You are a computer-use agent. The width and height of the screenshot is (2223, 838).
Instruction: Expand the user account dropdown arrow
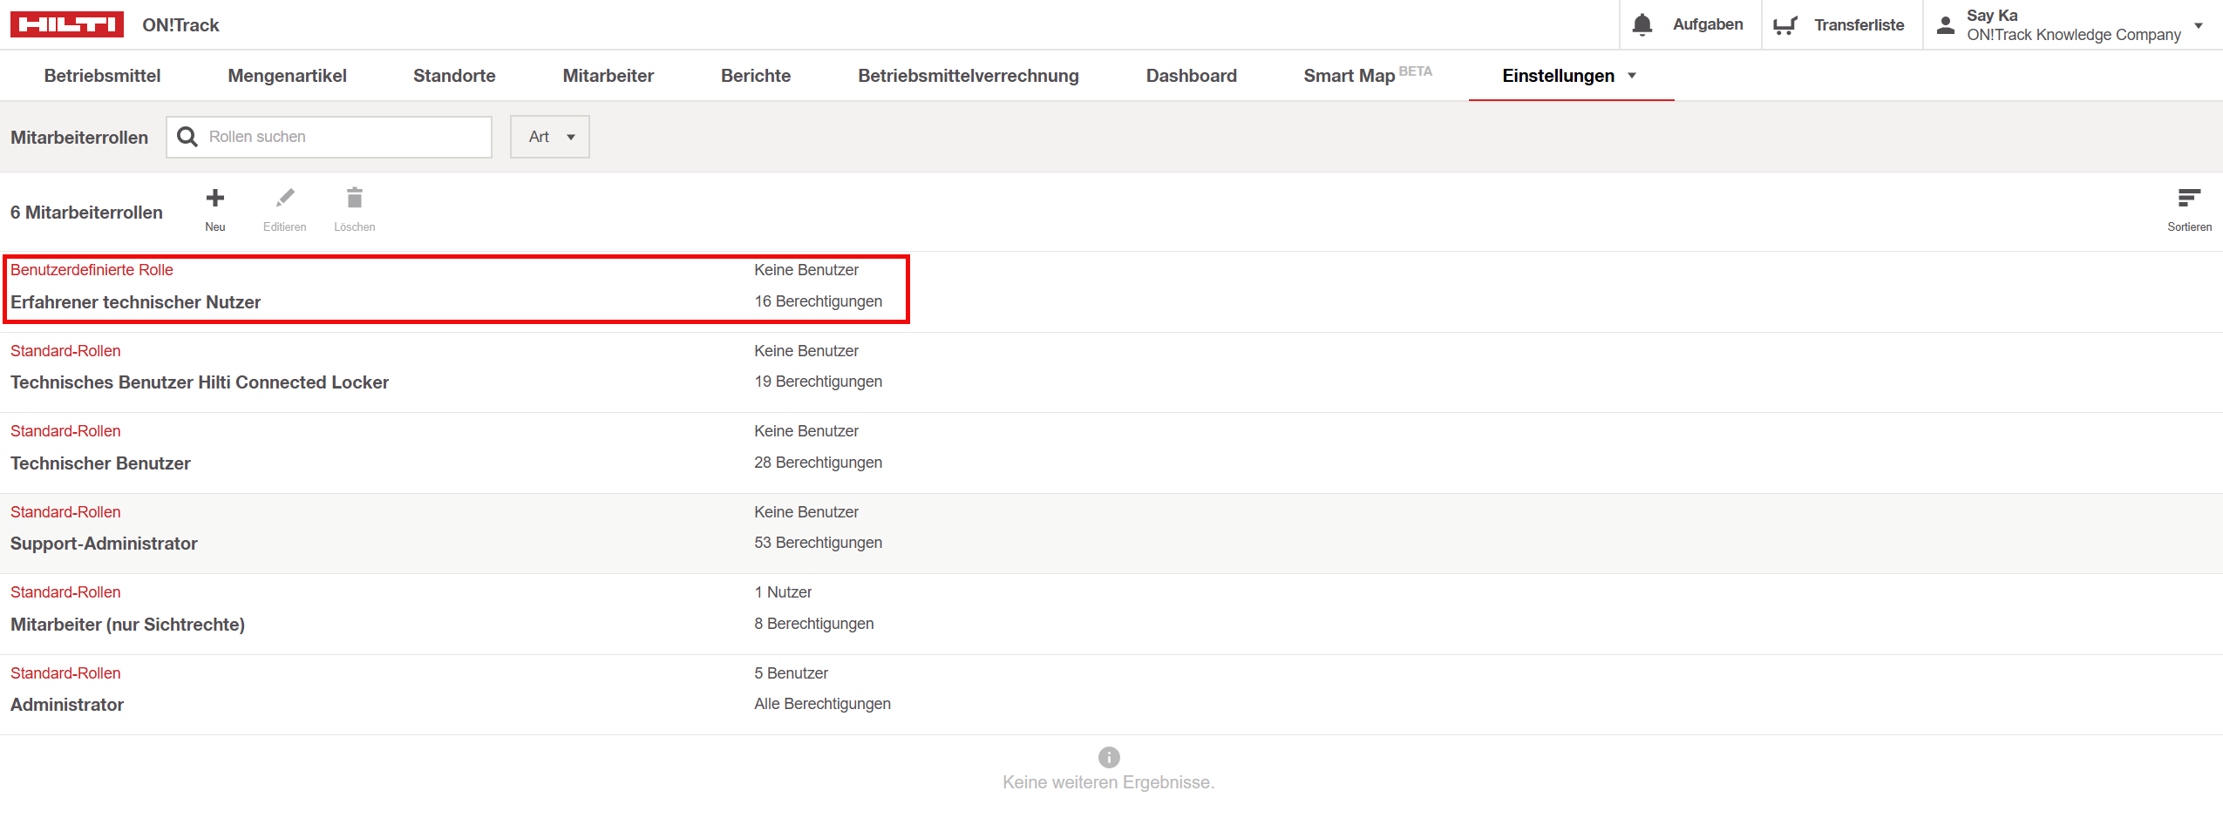(x=2199, y=25)
